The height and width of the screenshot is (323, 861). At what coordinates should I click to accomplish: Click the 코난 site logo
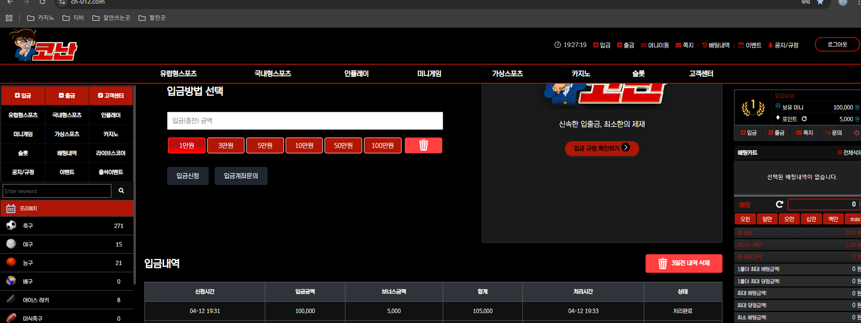click(43, 46)
